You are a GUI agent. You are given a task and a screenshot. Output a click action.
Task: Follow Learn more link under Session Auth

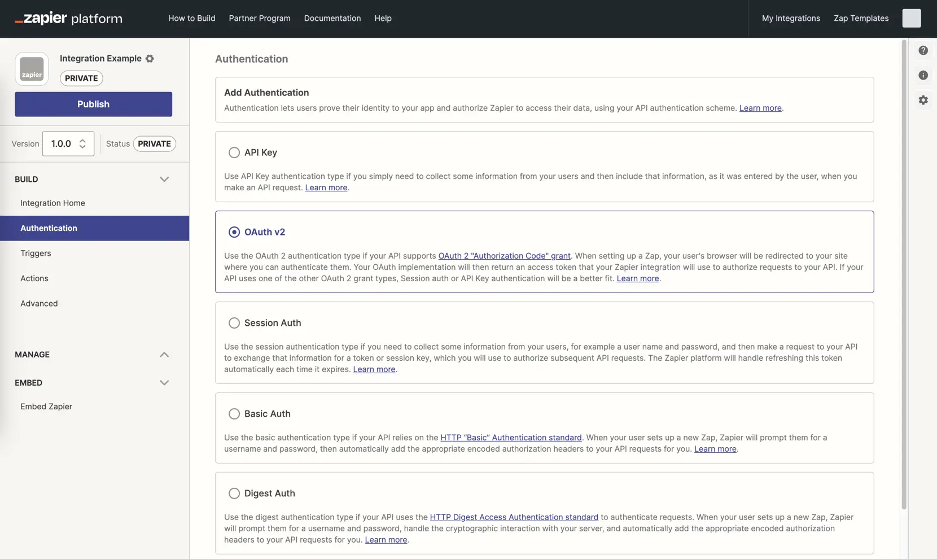(x=374, y=369)
